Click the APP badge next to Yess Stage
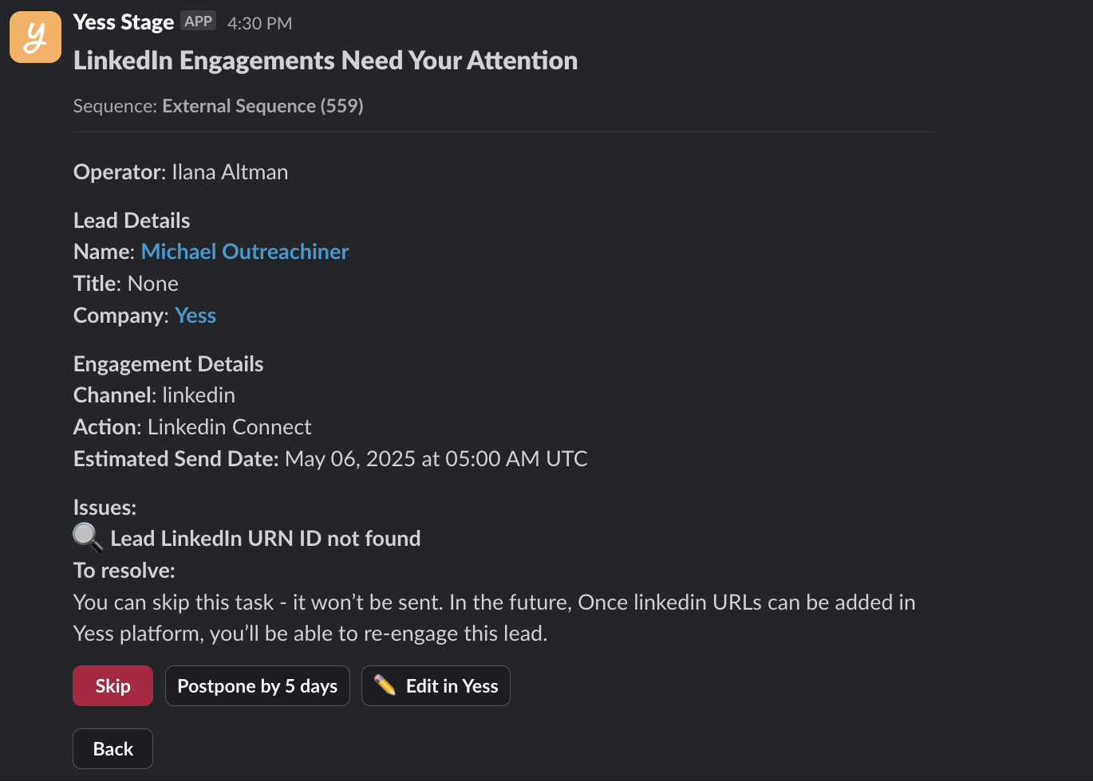Image resolution: width=1093 pixels, height=781 pixels. pos(198,22)
